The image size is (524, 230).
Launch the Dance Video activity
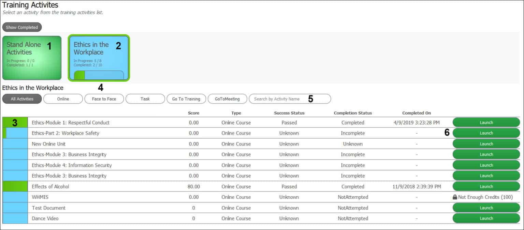point(486,218)
